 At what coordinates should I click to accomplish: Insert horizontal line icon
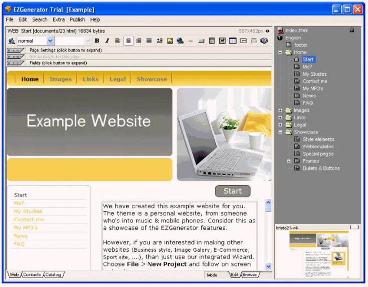click(190, 41)
